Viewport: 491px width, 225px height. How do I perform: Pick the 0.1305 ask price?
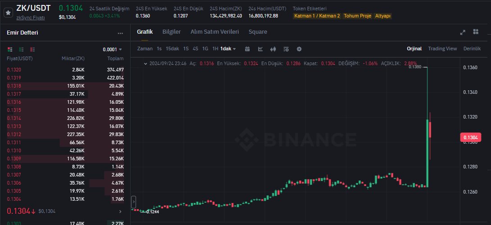click(x=65, y=191)
